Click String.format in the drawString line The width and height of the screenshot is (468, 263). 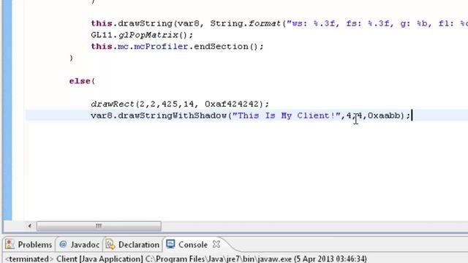click(x=246, y=23)
